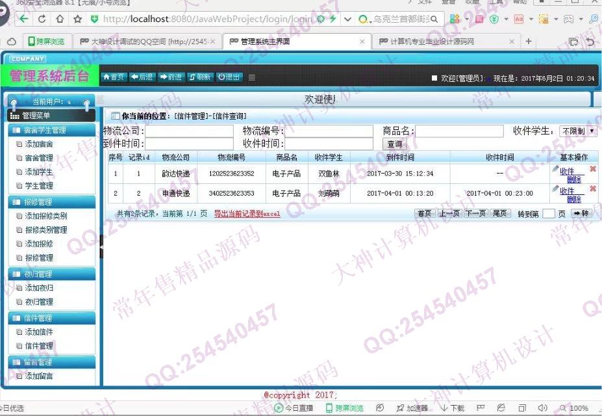Open the address bar dropdown arrow
This screenshot has width=602, height=416.
click(x=347, y=19)
